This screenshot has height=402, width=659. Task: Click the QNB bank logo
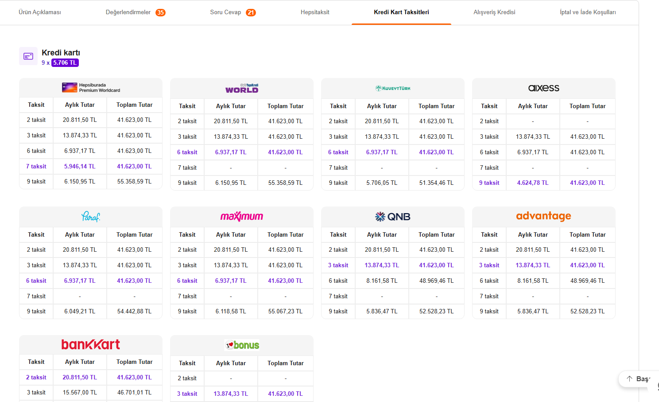393,217
